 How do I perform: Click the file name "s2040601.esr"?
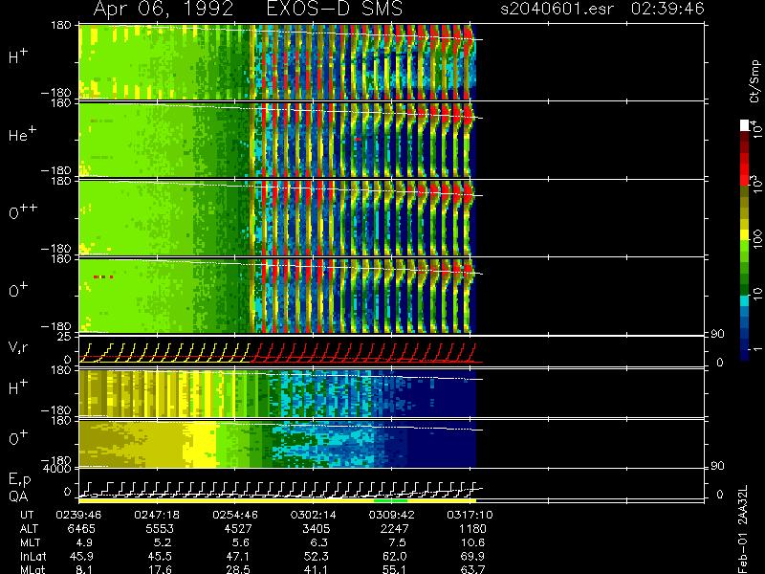[x=557, y=9]
